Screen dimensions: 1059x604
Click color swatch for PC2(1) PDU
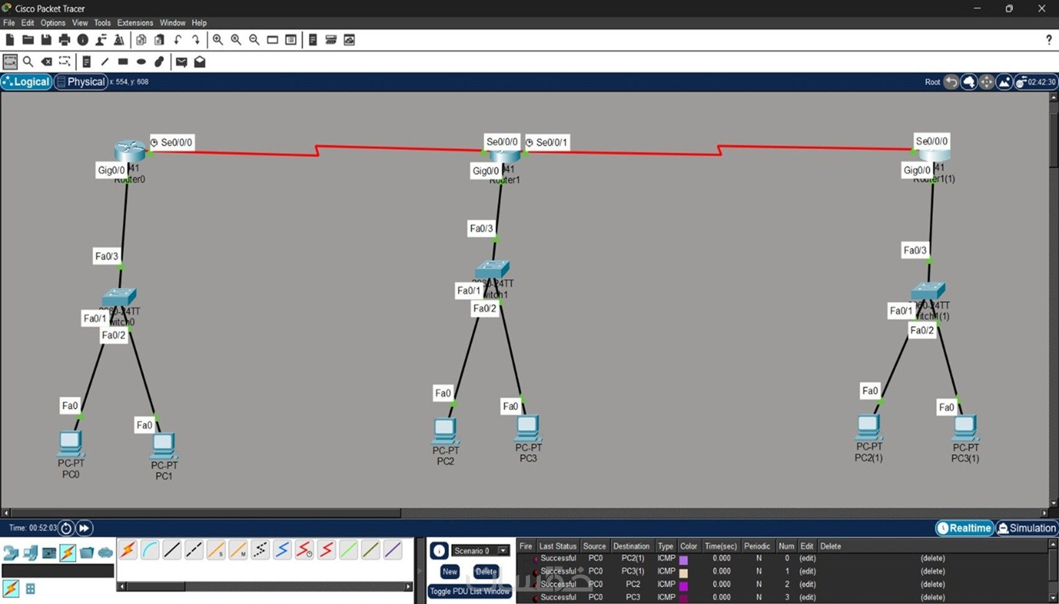tap(683, 560)
